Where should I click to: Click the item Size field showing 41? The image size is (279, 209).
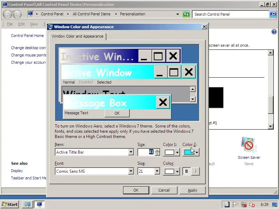coord(146,152)
